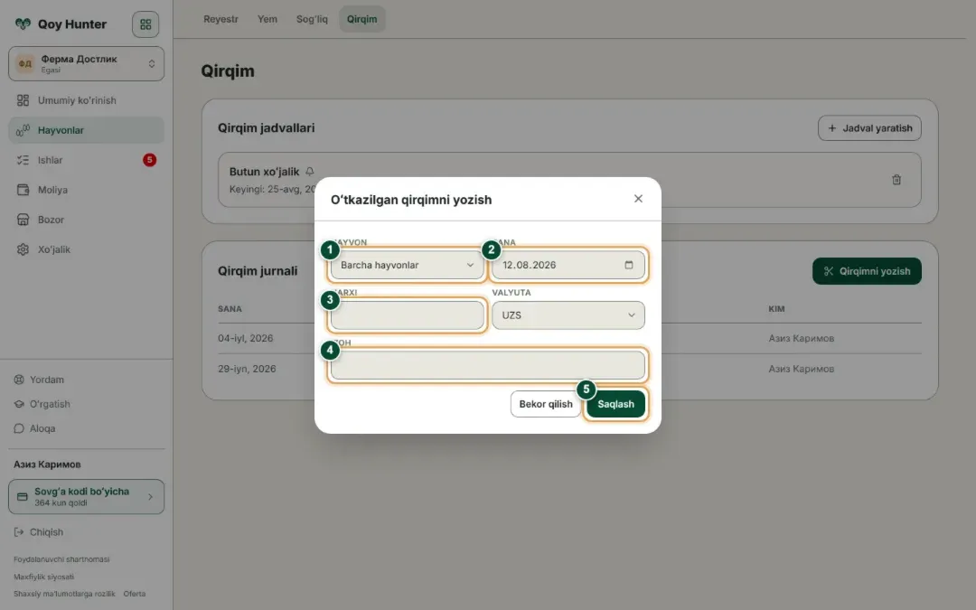Click the bell icon next to Butun xo'jalik
976x610 pixels.
pos(309,171)
